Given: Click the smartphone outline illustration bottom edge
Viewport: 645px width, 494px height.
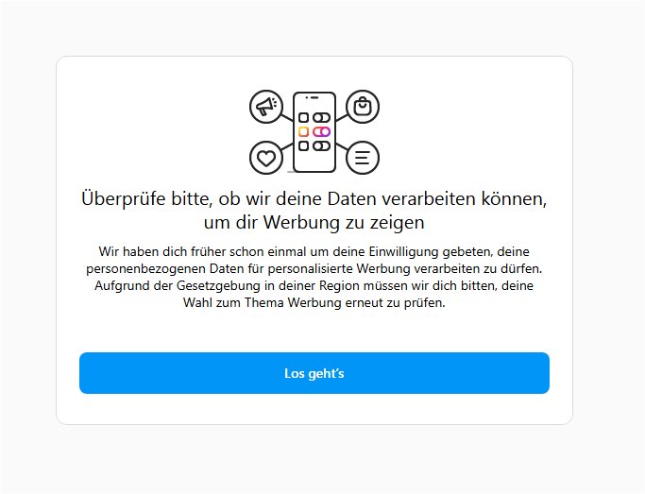Looking at the screenshot, I should pos(314,171).
